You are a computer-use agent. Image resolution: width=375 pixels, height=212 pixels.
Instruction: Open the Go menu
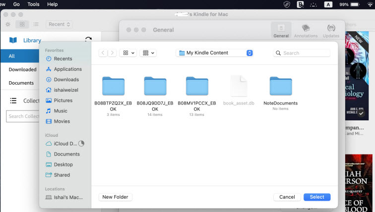tap(16, 4)
